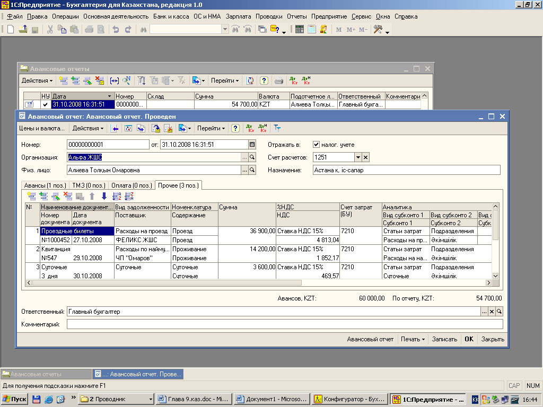This screenshot has width=543, height=407.
Task: Switch to Глава 9.каз.doc taskbar item
Action: [194, 400]
